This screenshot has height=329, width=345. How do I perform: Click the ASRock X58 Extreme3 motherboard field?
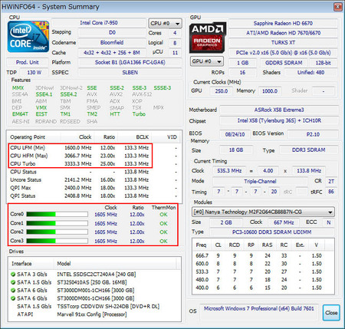coord(279,110)
